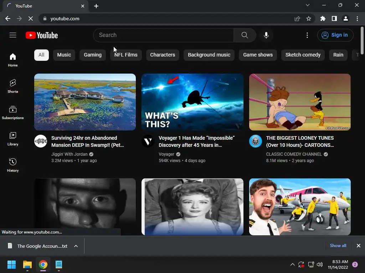Open Subscriptions in sidebar

tap(13, 112)
